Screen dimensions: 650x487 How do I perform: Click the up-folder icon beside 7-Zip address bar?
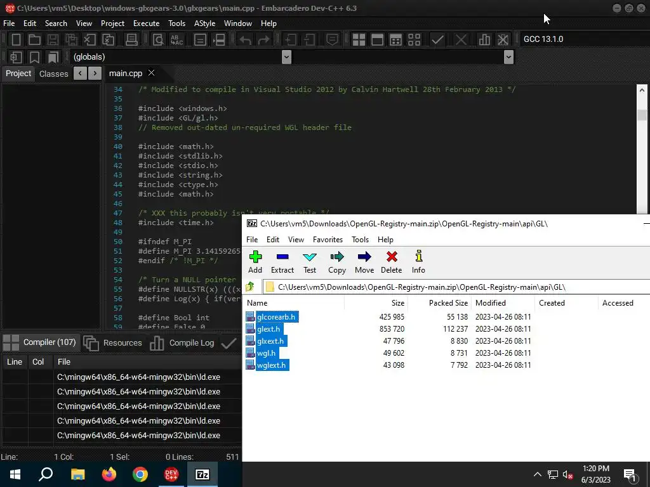250,287
